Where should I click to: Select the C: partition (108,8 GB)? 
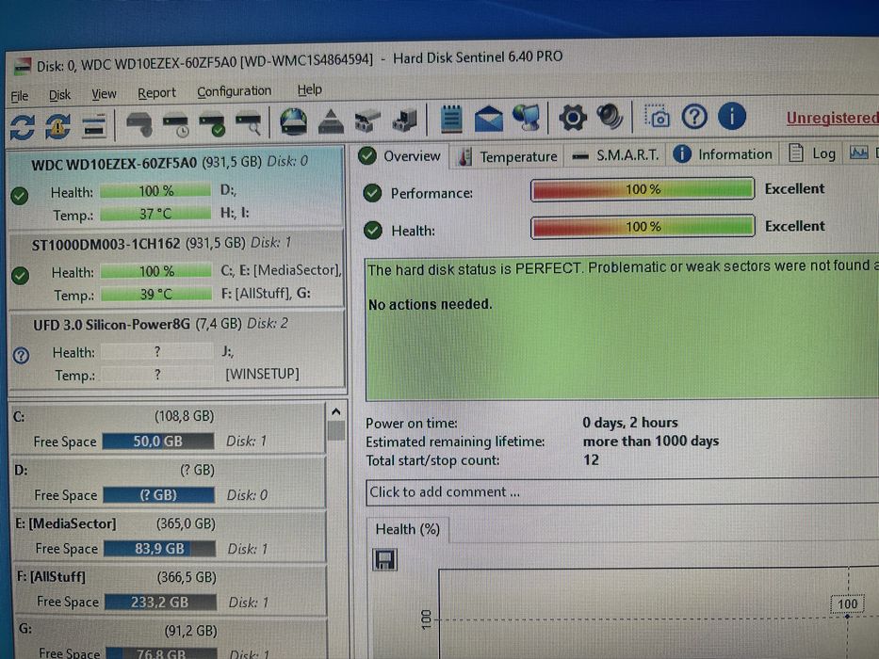(x=169, y=428)
